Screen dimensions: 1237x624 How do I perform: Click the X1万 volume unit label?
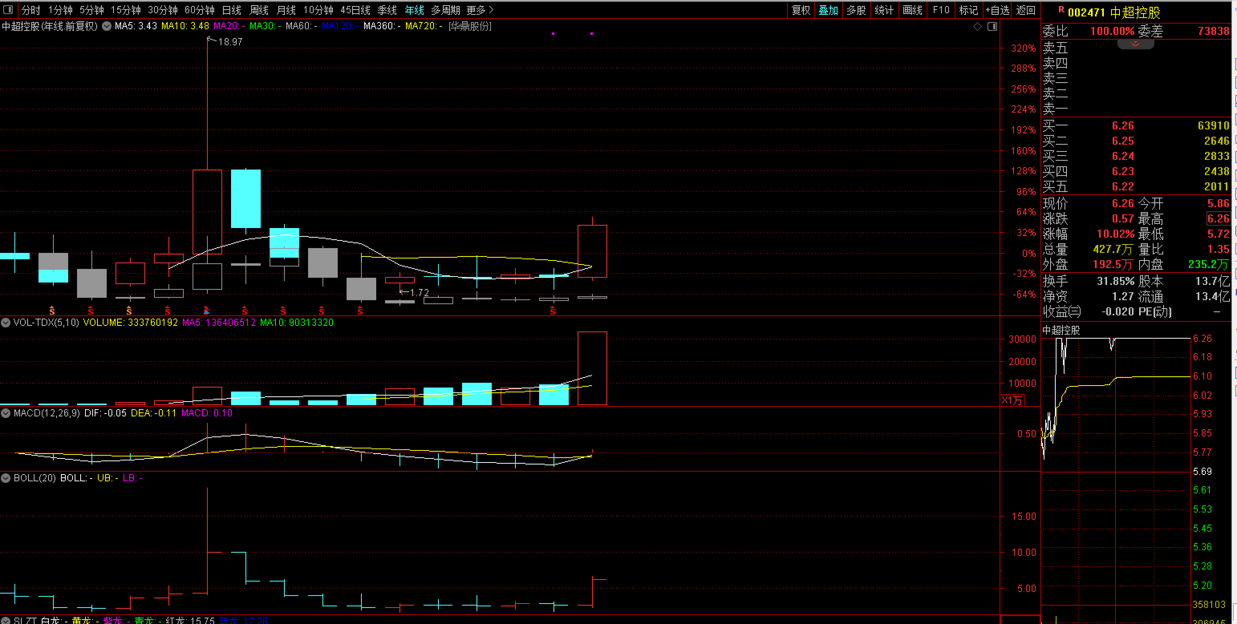pyautogui.click(x=1012, y=400)
